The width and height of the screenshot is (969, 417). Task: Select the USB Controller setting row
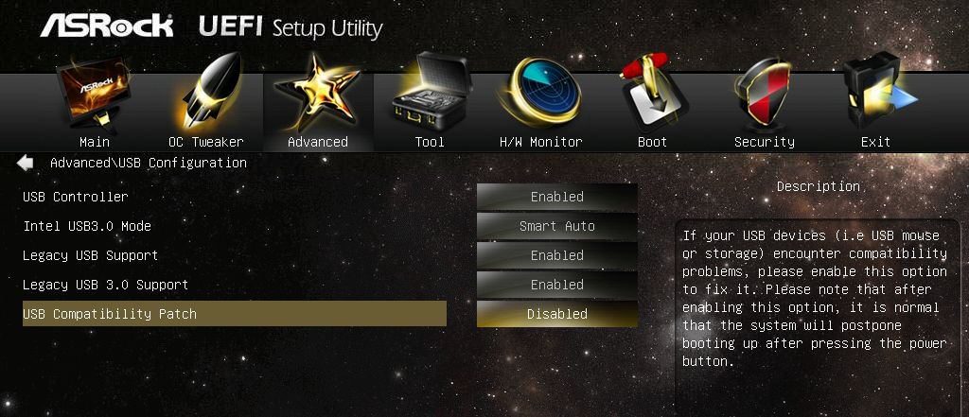click(x=235, y=197)
